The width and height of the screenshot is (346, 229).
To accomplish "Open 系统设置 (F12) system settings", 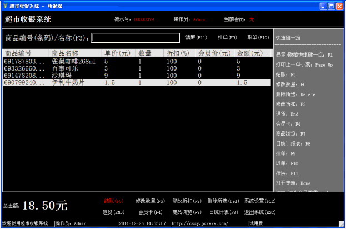I will pos(260,201).
